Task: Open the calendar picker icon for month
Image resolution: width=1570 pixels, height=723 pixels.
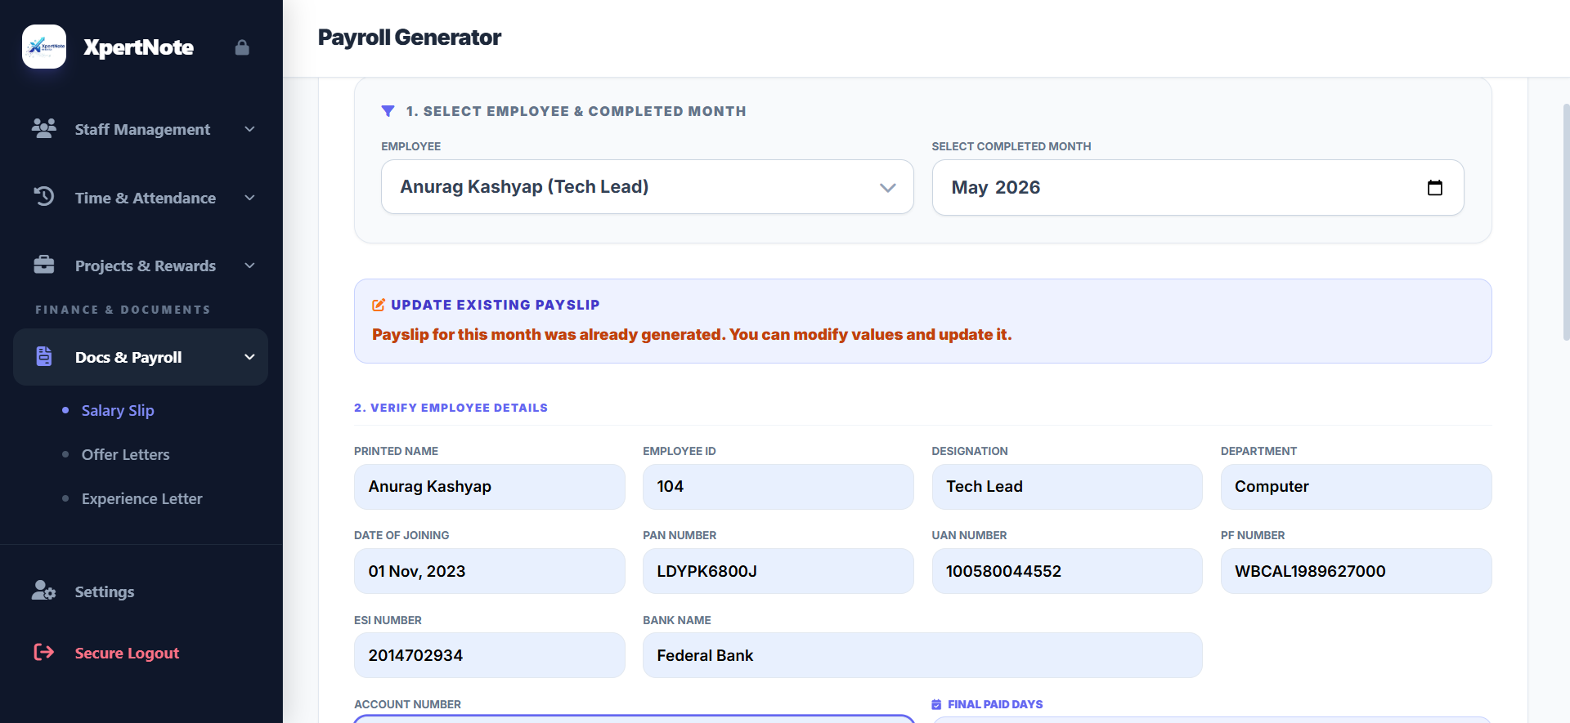Action: (1435, 188)
